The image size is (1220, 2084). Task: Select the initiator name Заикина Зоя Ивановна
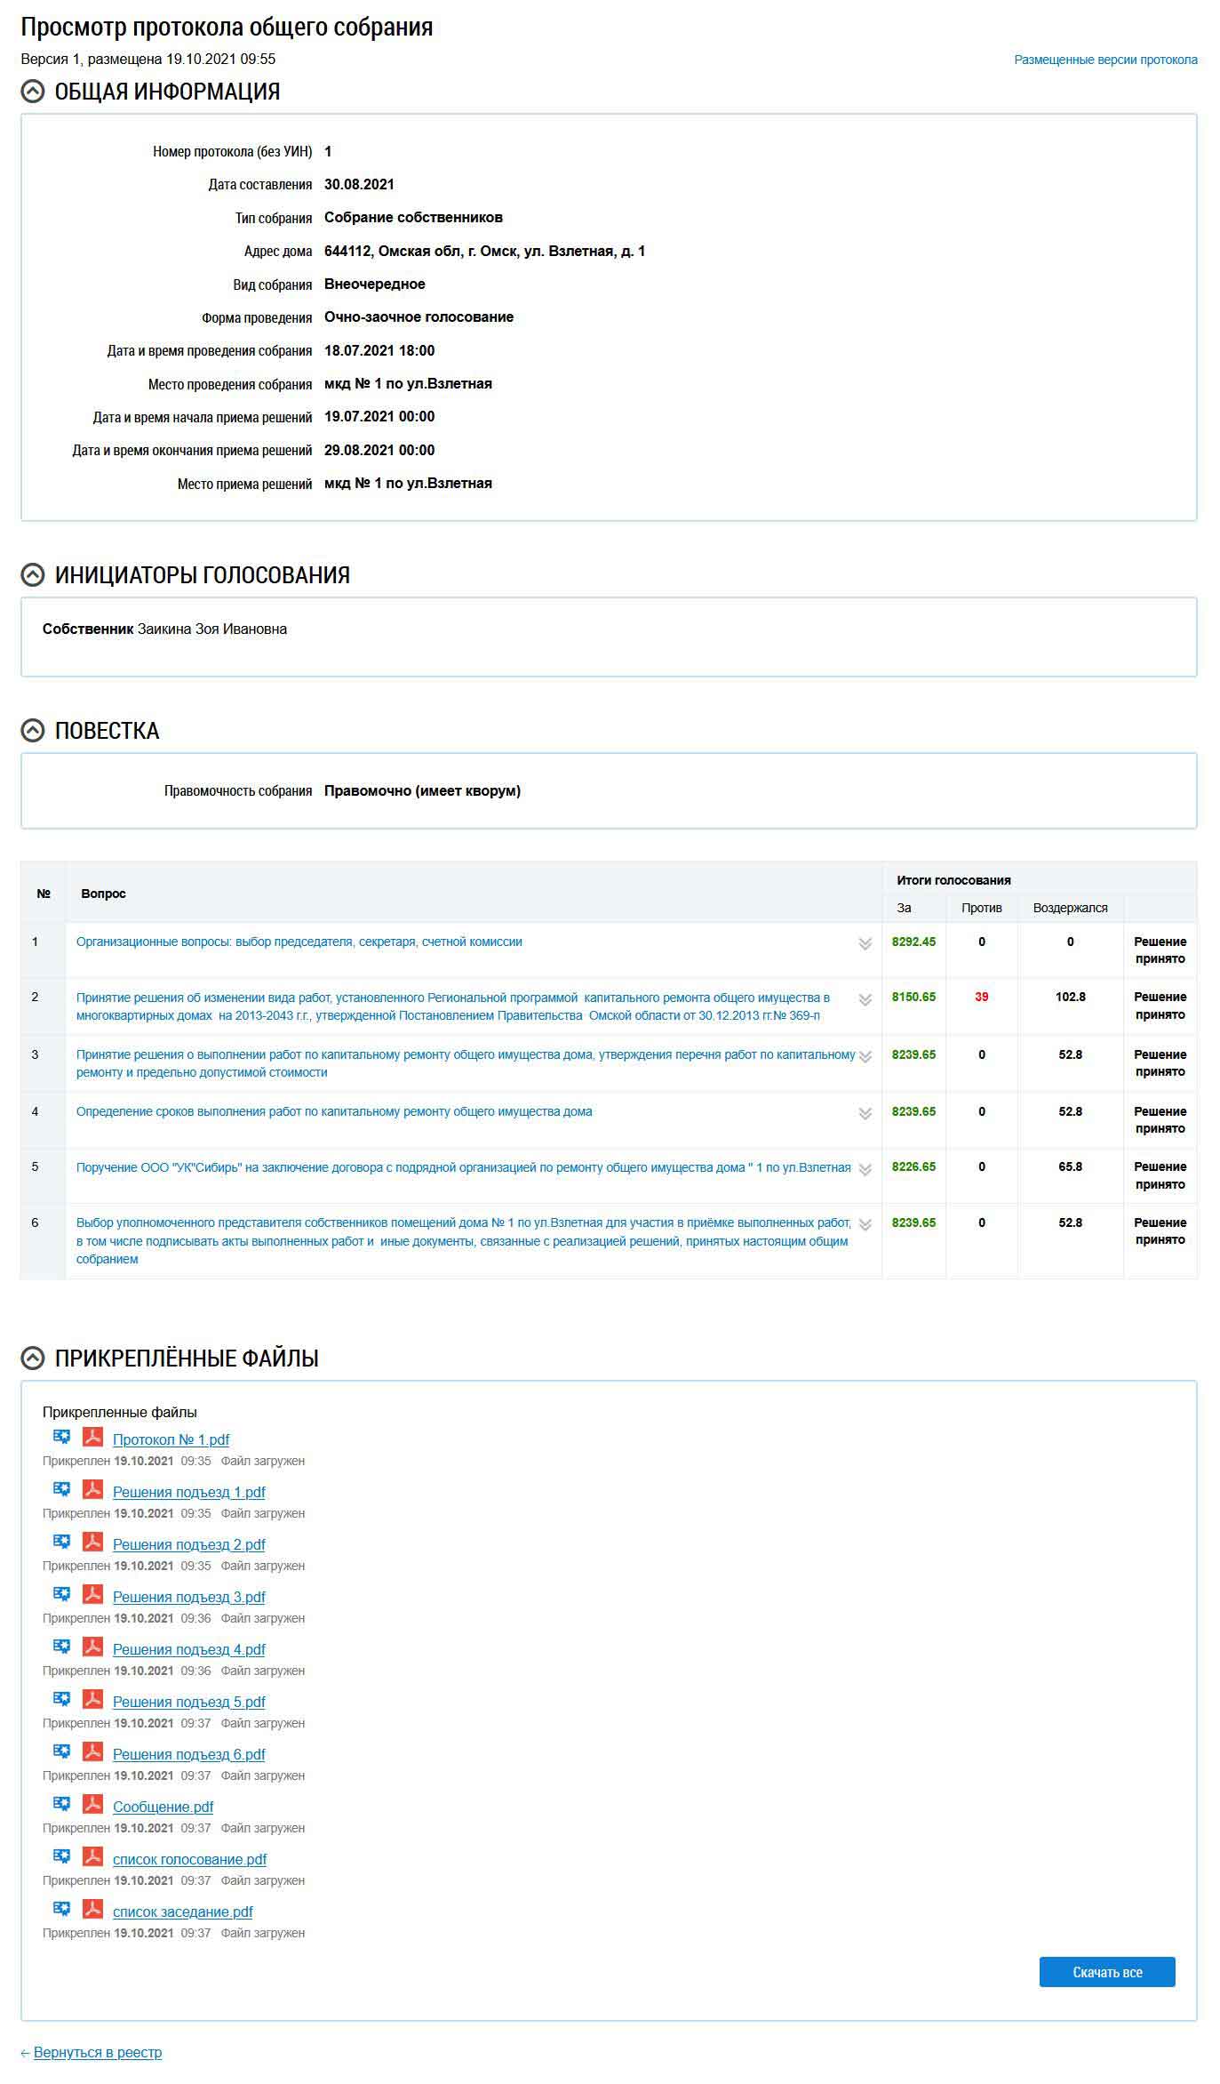212,629
